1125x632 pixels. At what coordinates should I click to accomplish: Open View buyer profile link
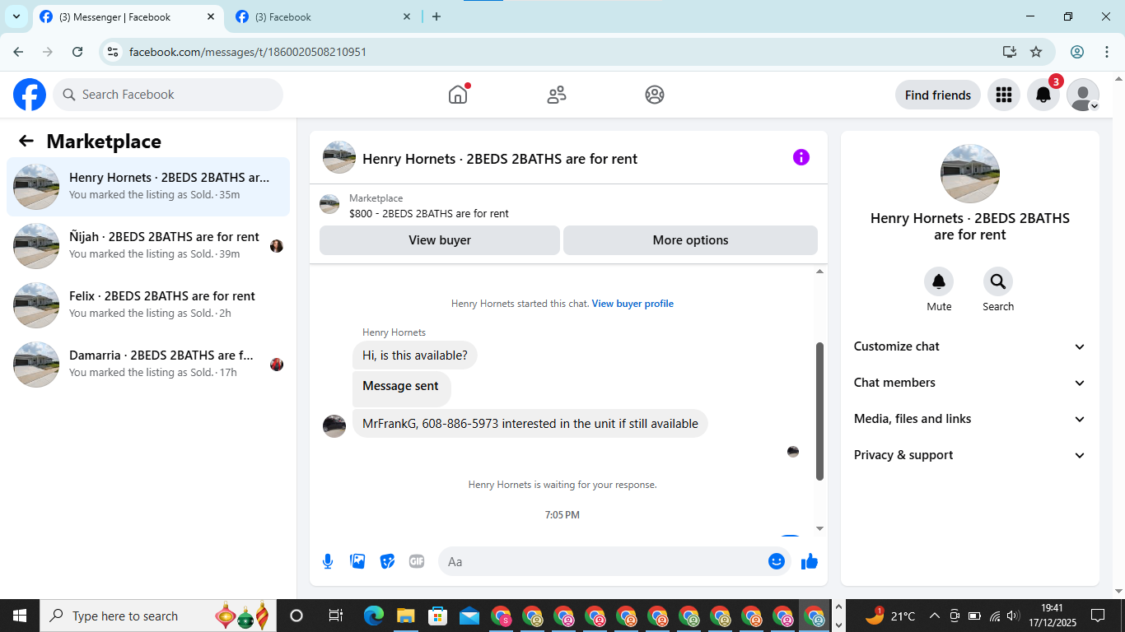click(x=633, y=304)
